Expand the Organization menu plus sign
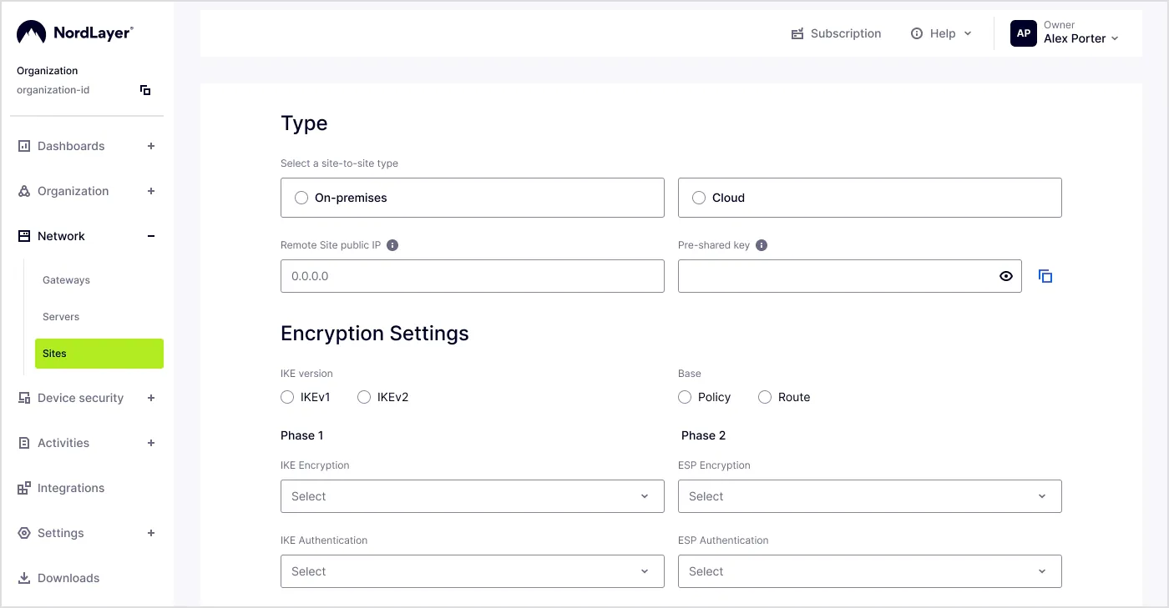Screen dimensions: 1169x608 151,191
